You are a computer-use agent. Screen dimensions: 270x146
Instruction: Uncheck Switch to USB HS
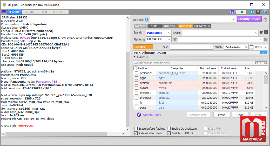coord(169,133)
